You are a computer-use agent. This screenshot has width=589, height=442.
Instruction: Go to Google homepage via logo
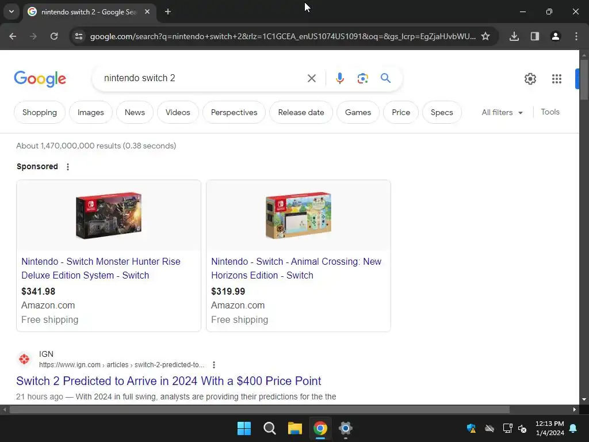coord(40,78)
